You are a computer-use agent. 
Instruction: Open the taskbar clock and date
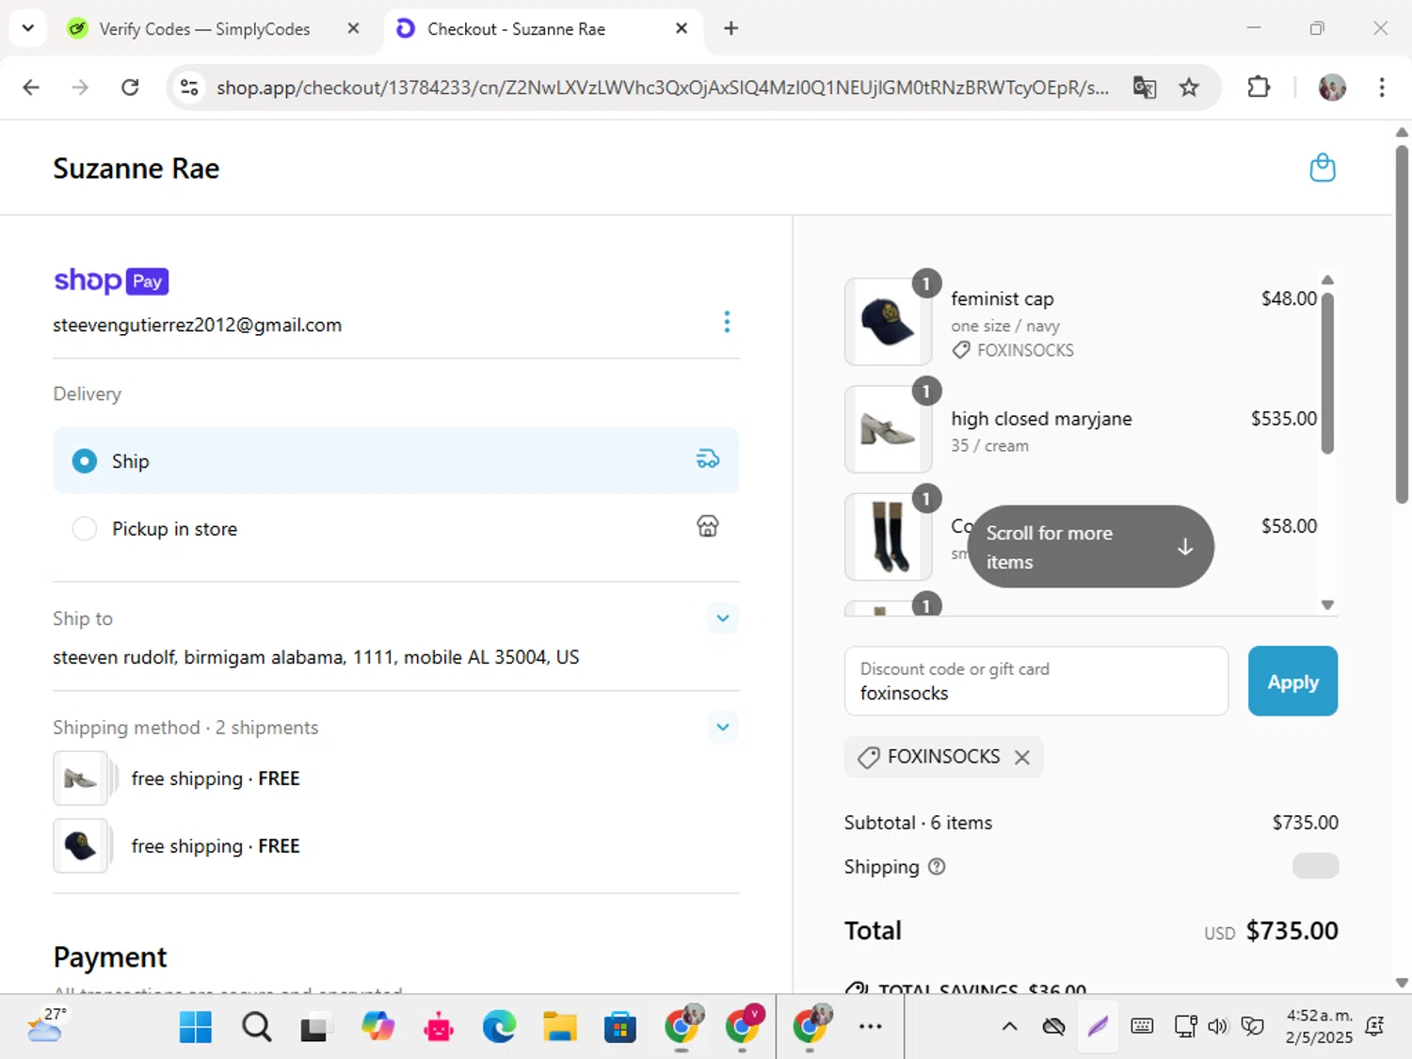tap(1319, 1026)
